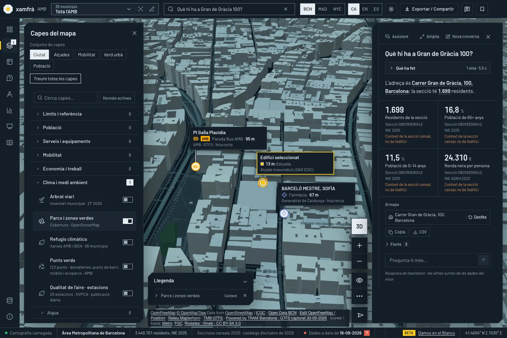Image resolution: width=507 pixels, height=338 pixels.
Task: Expand the Economia i treball group
Action: click(84, 169)
